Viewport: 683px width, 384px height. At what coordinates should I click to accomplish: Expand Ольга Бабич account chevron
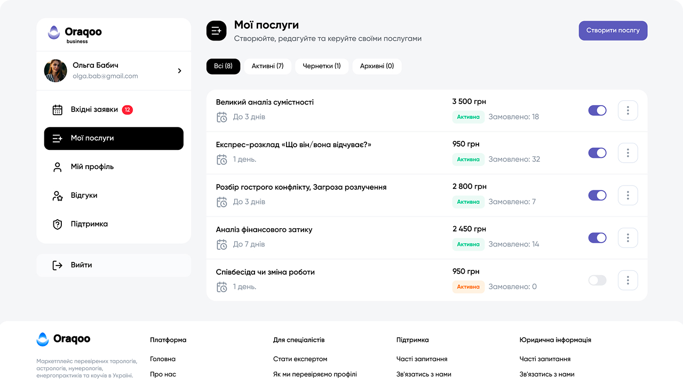coord(179,70)
